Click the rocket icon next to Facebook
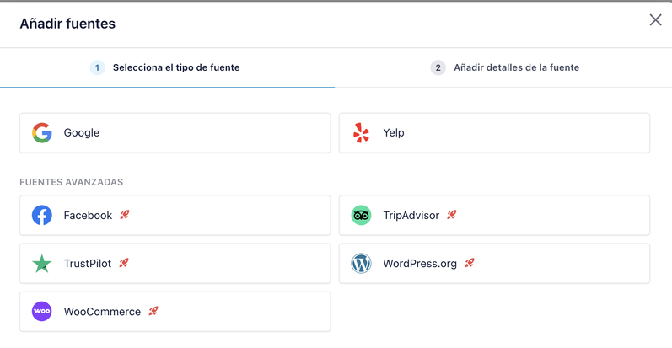This screenshot has height=348, width=672. coord(125,215)
